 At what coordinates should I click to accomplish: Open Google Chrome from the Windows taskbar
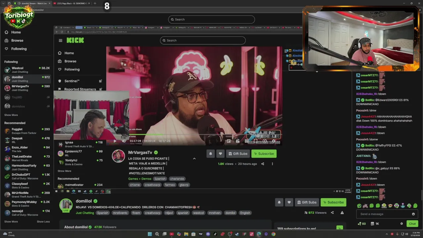(273, 234)
